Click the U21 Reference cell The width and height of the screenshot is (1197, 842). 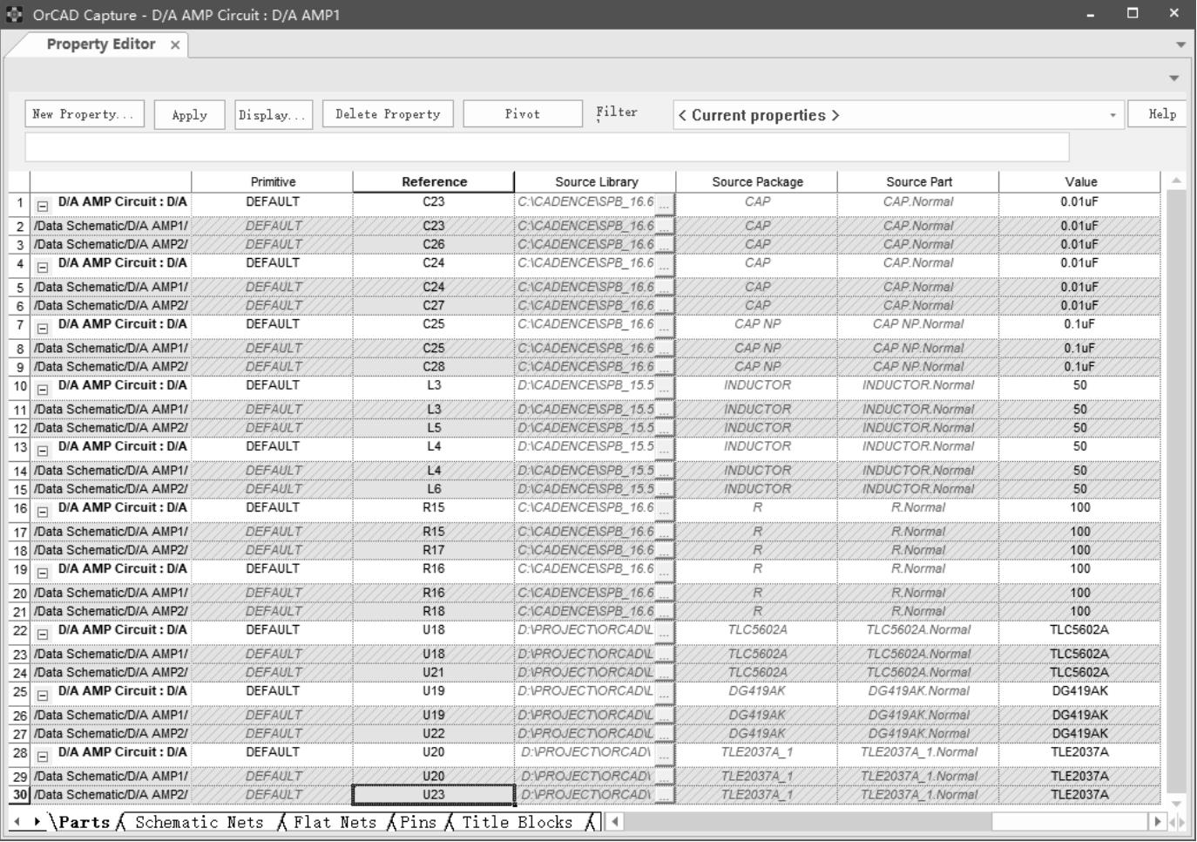point(434,672)
